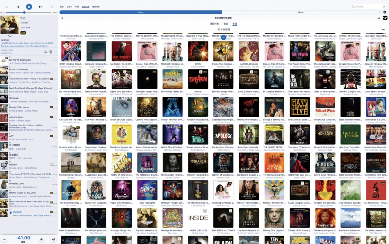Select the Moods segment
This screenshot has height=244, width=389.
point(301,12)
